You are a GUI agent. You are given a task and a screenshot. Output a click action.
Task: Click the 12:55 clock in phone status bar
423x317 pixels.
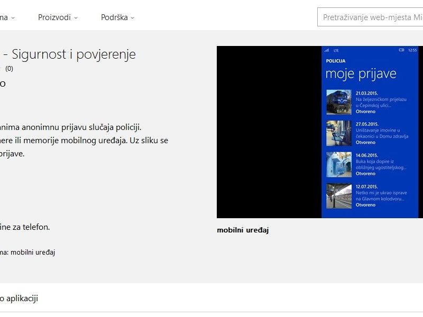[x=412, y=50]
